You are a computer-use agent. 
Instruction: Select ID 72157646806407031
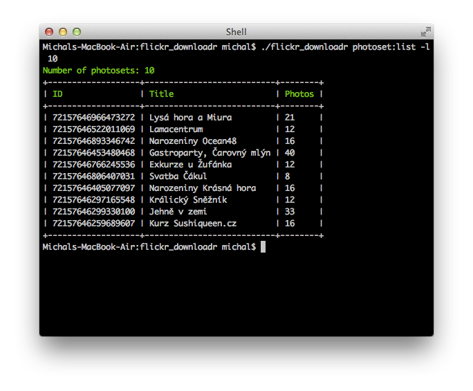point(94,176)
